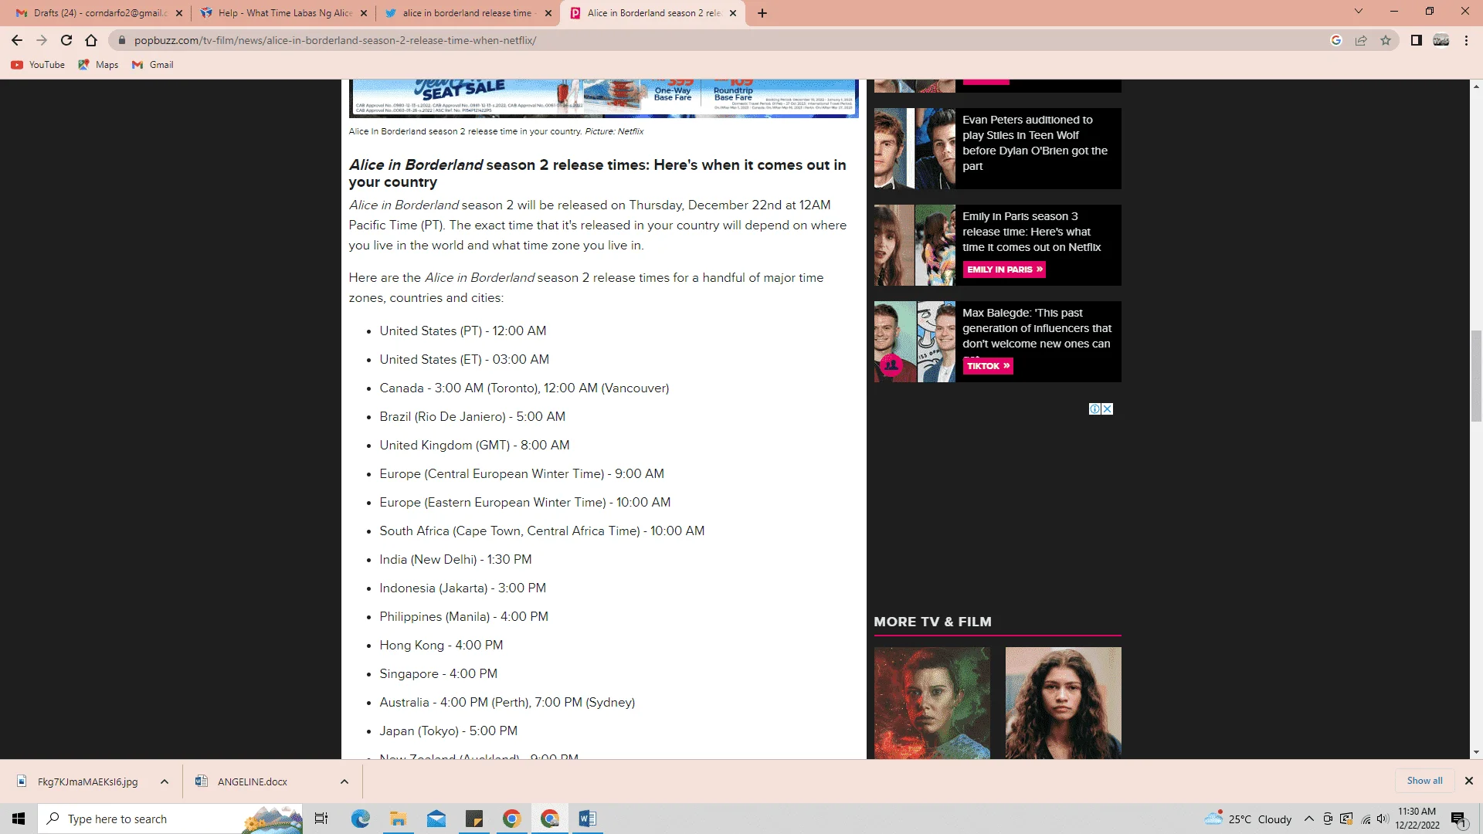Close the Drafts Gmail tab
This screenshot has width=1483, height=834.
(179, 13)
